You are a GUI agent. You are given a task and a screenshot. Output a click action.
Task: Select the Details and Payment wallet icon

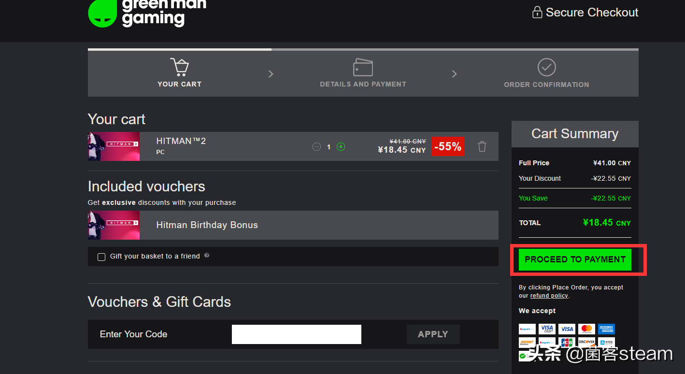click(363, 67)
